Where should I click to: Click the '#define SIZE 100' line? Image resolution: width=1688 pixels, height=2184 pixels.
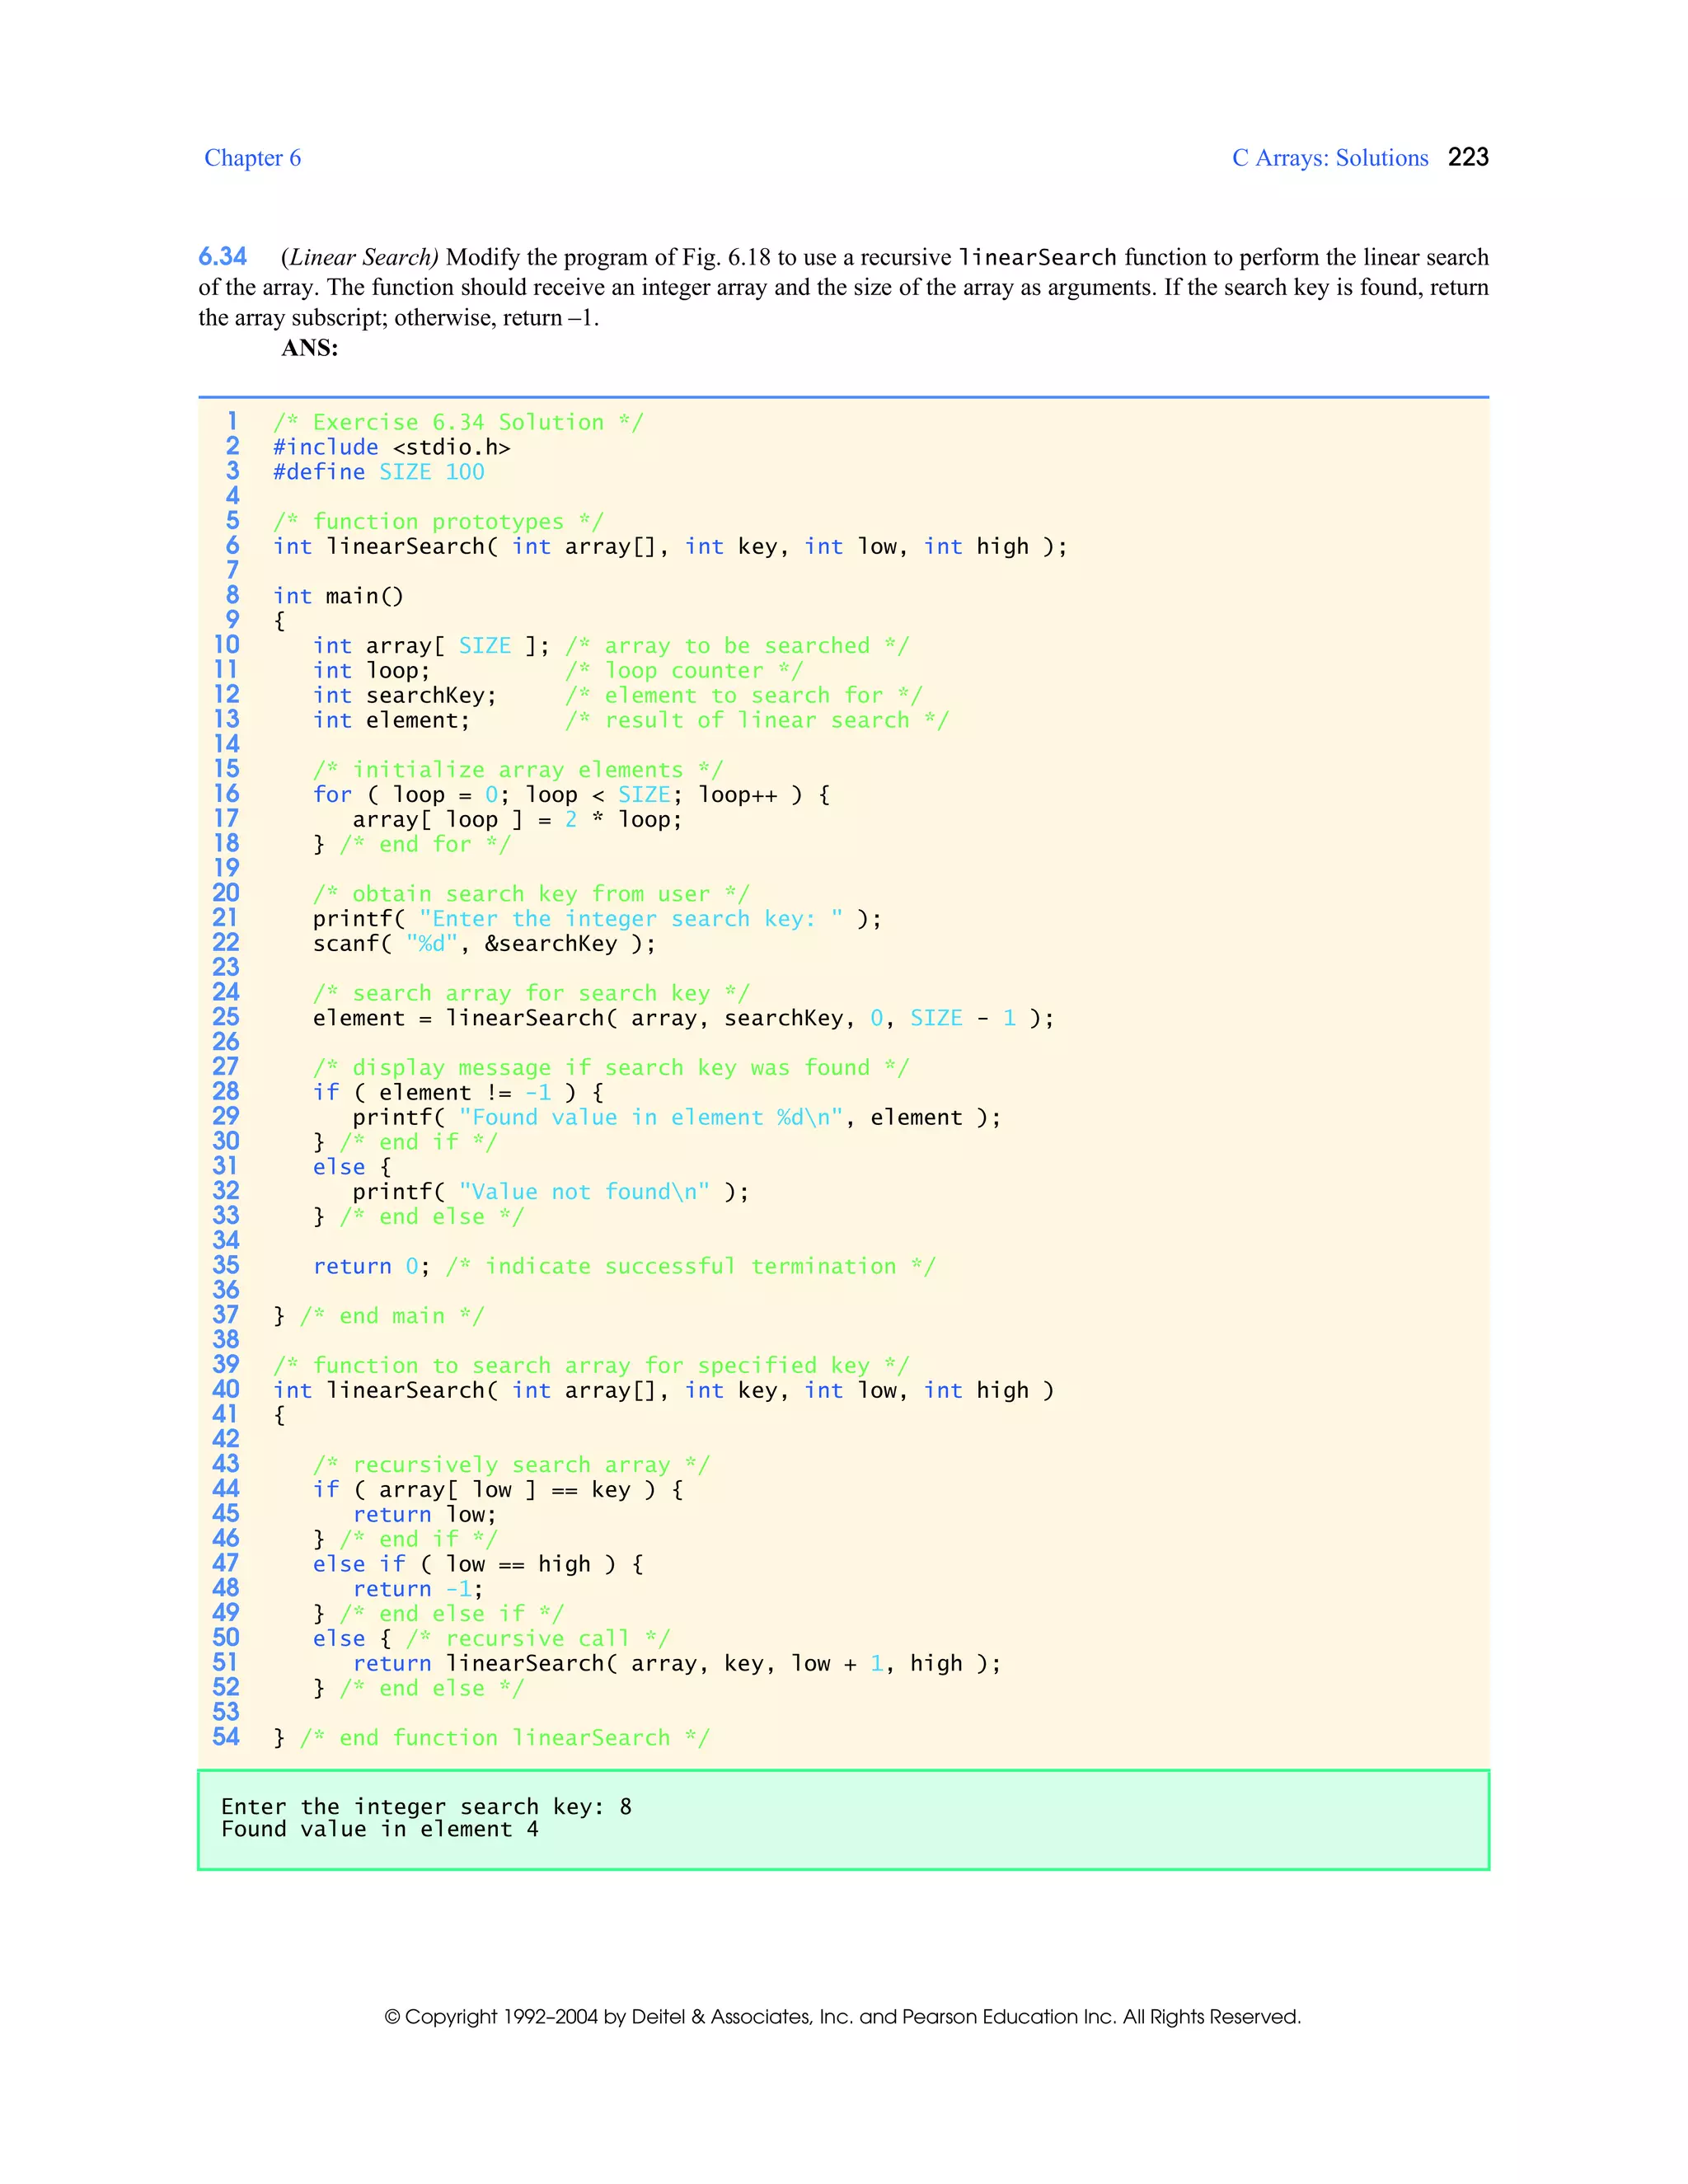[x=378, y=472]
